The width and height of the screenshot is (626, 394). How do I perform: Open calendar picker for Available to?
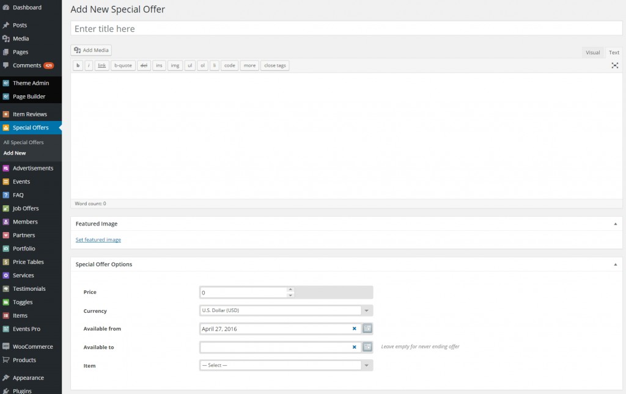click(367, 347)
